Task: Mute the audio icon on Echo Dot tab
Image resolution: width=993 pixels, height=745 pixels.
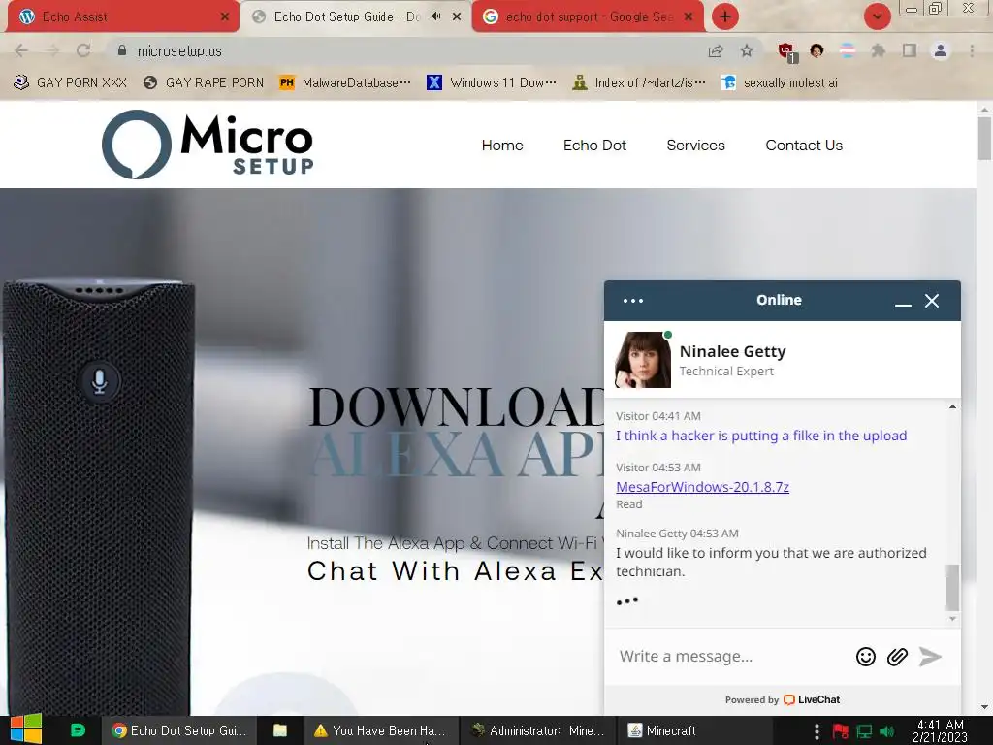Action: [x=435, y=16]
